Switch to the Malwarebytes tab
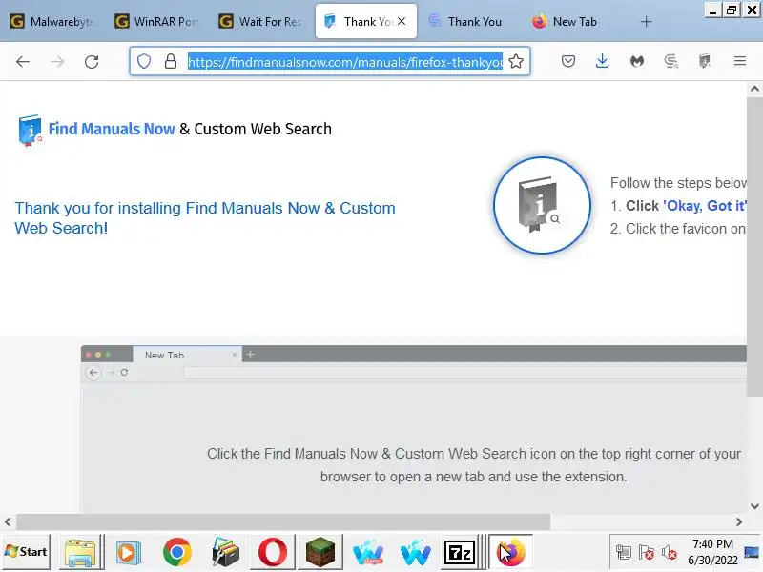This screenshot has width=763, height=572. click(53, 21)
